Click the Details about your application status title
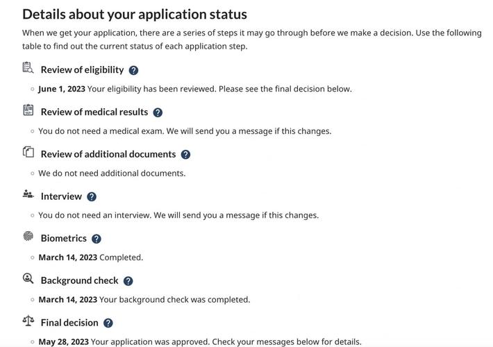493x347 pixels. [135, 14]
